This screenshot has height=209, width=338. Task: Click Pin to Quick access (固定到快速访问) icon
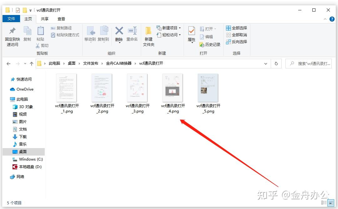tap(13, 31)
